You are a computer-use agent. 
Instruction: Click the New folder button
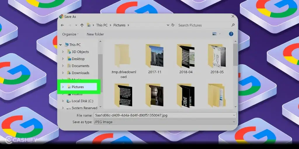coord(95,34)
